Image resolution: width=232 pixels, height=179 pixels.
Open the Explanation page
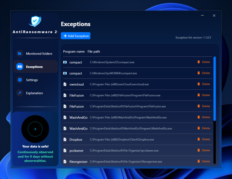click(x=36, y=93)
